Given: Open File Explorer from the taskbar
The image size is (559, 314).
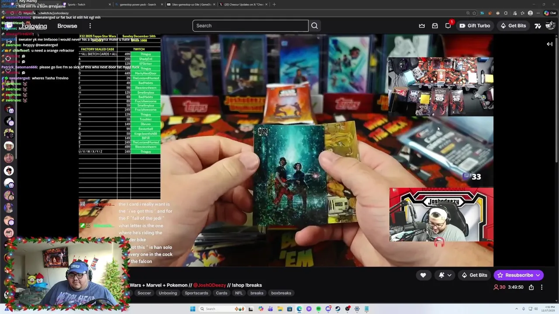Looking at the screenshot, I should pos(280,309).
